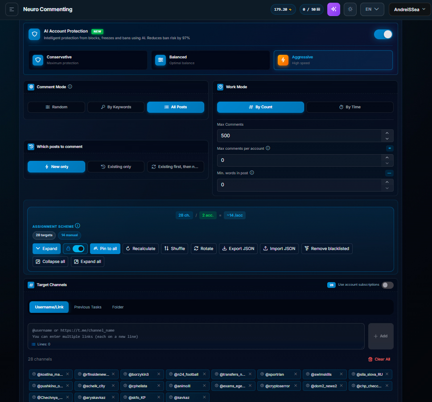Select Existing only posts option
Image resolution: width=432 pixels, height=402 pixels.
pos(116,167)
